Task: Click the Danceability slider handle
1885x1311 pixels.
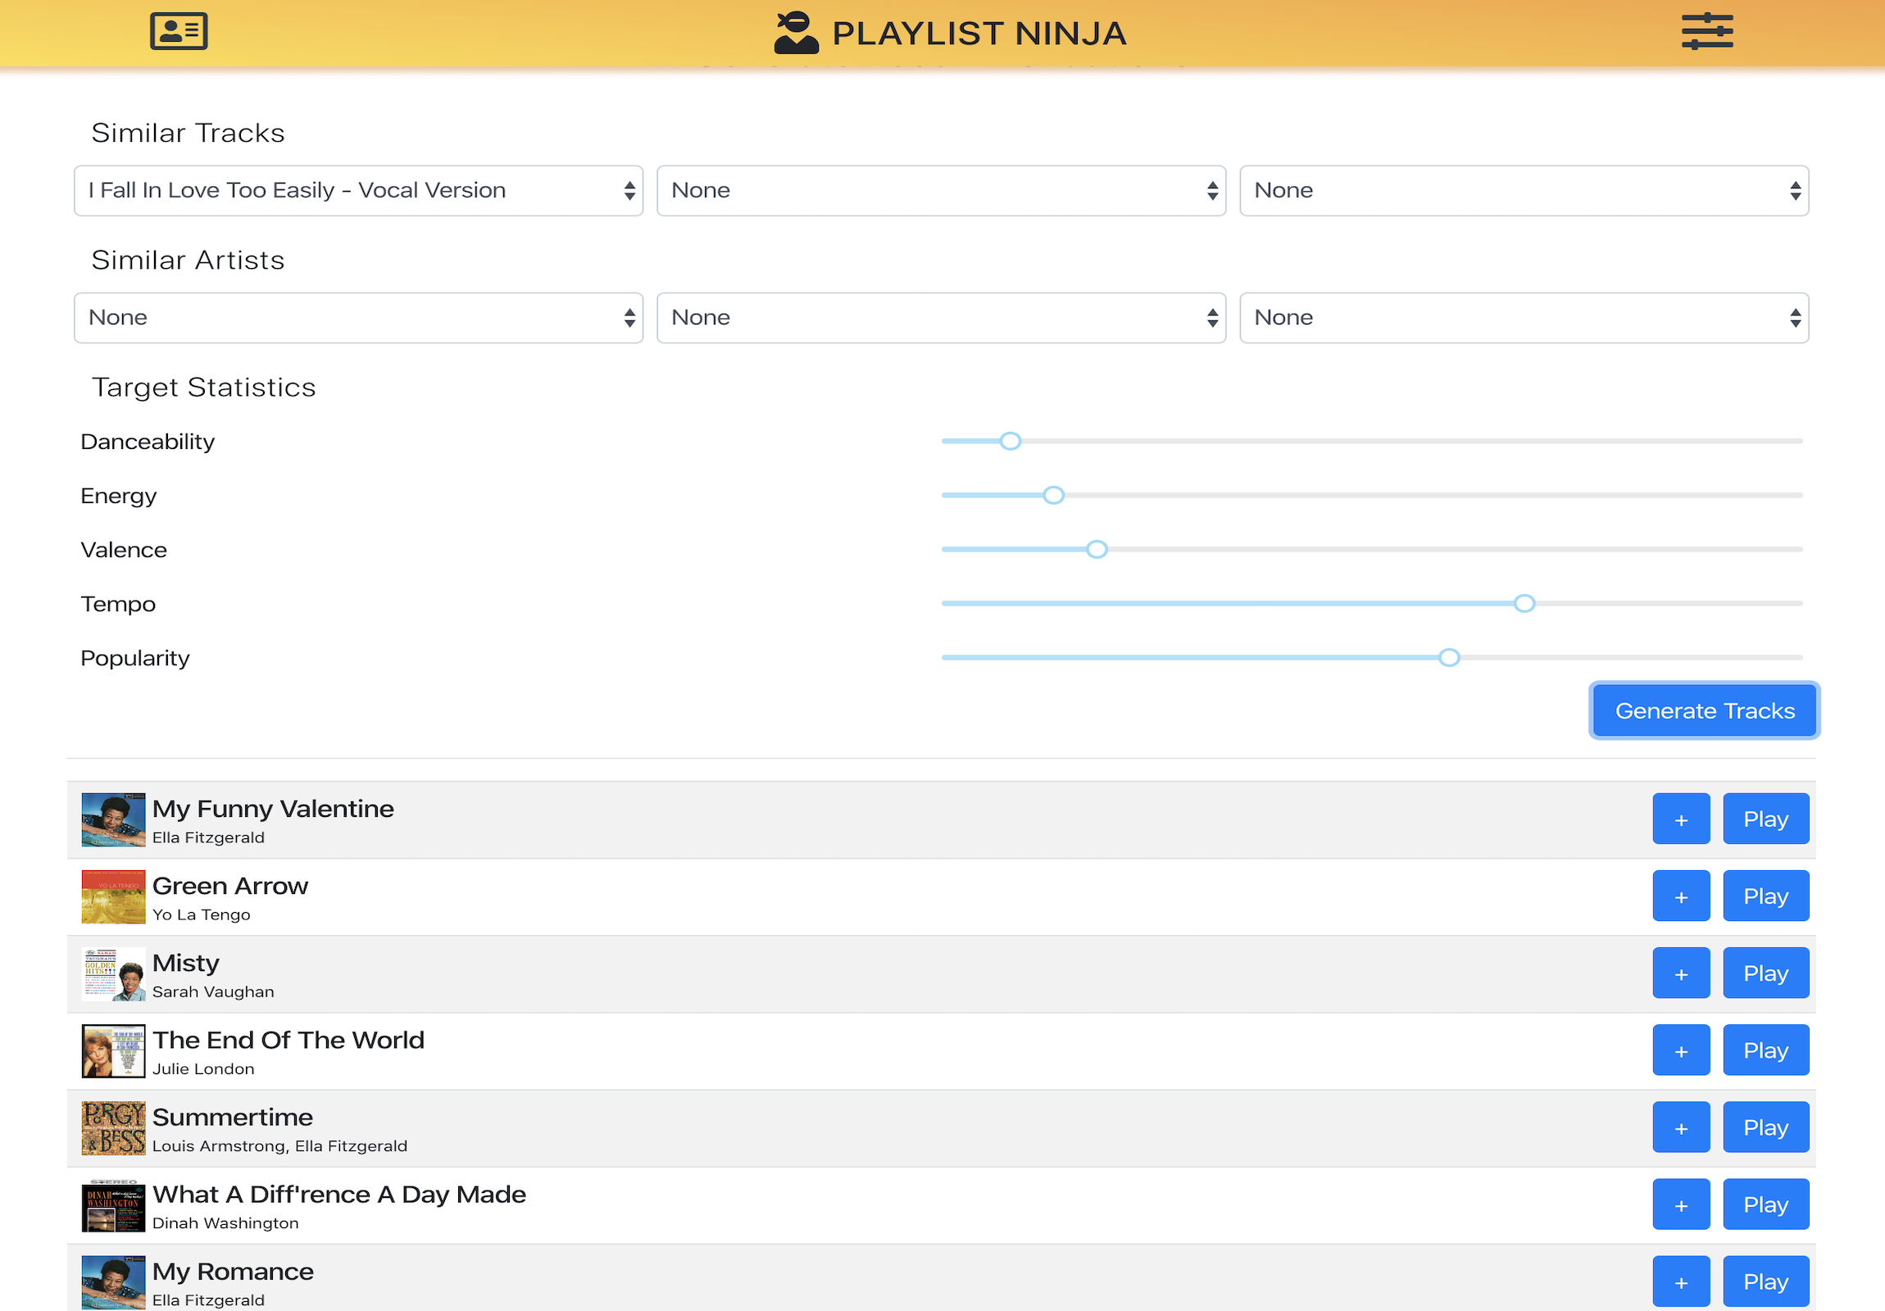Action: [x=1010, y=441]
